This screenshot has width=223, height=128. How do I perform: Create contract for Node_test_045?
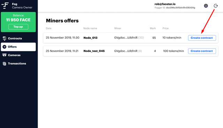(202, 51)
